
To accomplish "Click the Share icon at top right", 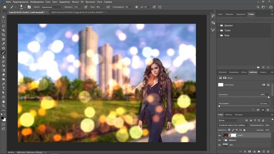I will coord(271,7).
